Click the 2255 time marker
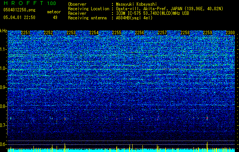 coord(117,33)
